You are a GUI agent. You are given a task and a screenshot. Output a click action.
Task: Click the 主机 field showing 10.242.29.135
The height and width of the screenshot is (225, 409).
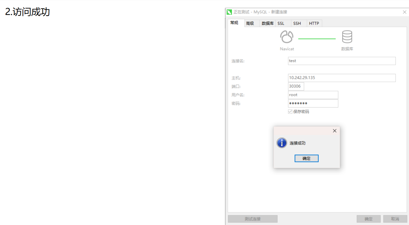coord(341,78)
